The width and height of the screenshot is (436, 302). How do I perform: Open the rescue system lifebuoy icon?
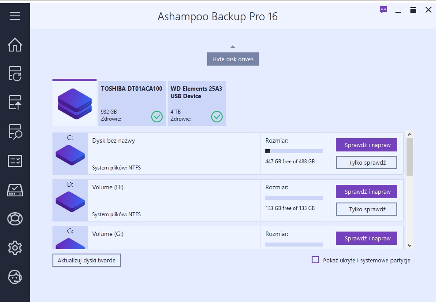tap(15, 219)
